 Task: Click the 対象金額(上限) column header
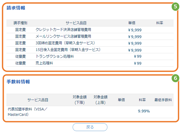point(100,100)
